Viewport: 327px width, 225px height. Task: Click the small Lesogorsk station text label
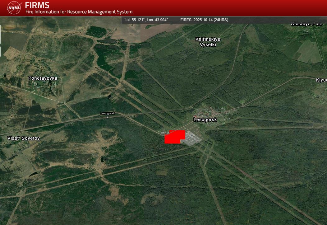click(108, 113)
